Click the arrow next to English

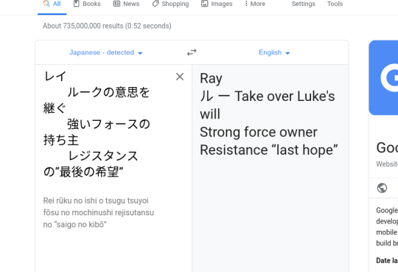[x=287, y=53]
